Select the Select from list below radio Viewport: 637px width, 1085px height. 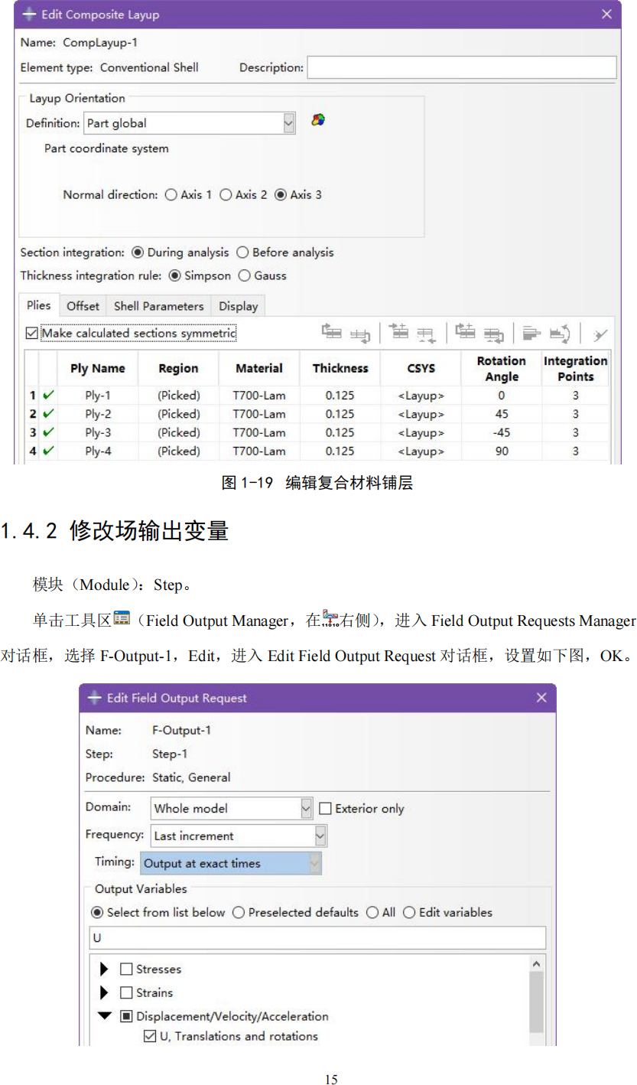click(97, 912)
